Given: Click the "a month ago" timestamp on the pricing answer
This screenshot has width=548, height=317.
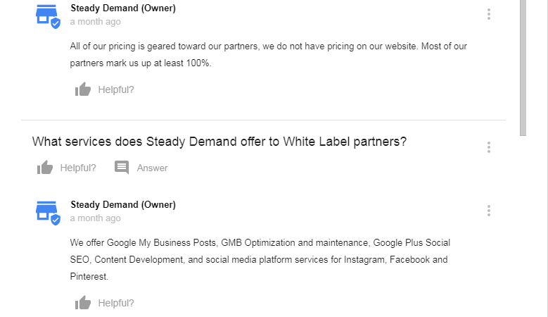Looking at the screenshot, I should click(95, 22).
